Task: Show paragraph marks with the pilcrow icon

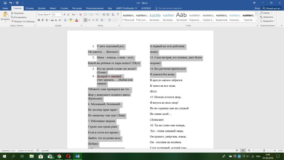Action: click(118, 14)
